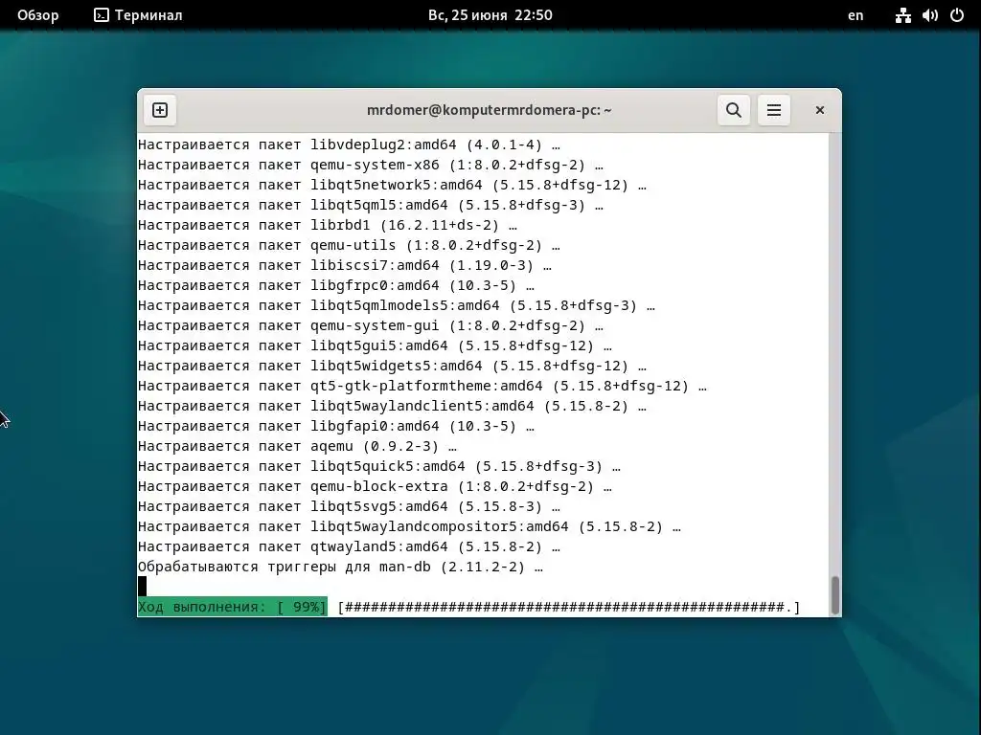The image size is (981, 735).
Task: Open network status icon in top bar
Action: click(902, 15)
